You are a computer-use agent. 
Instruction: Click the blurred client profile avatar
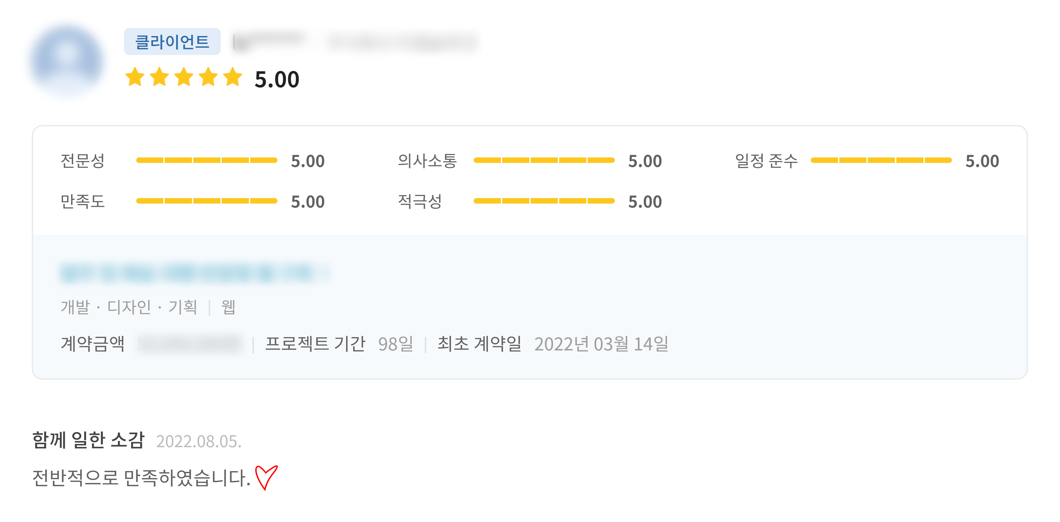(67, 61)
